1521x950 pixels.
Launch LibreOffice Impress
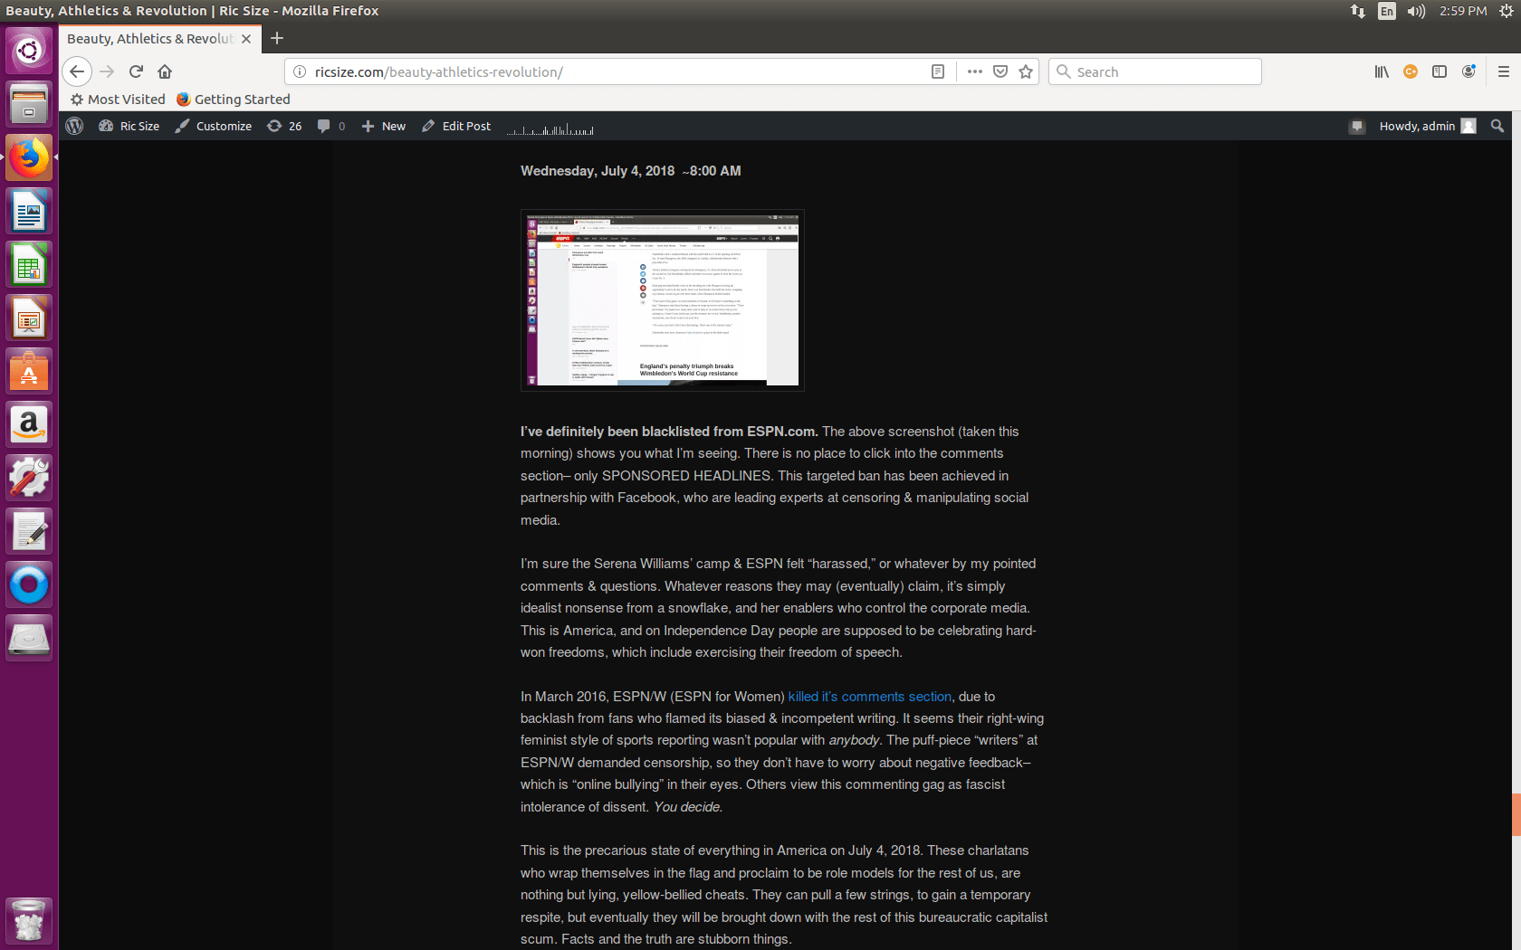tap(29, 318)
